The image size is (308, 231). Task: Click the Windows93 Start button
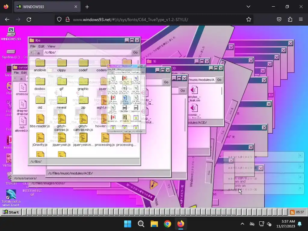(x=11, y=212)
